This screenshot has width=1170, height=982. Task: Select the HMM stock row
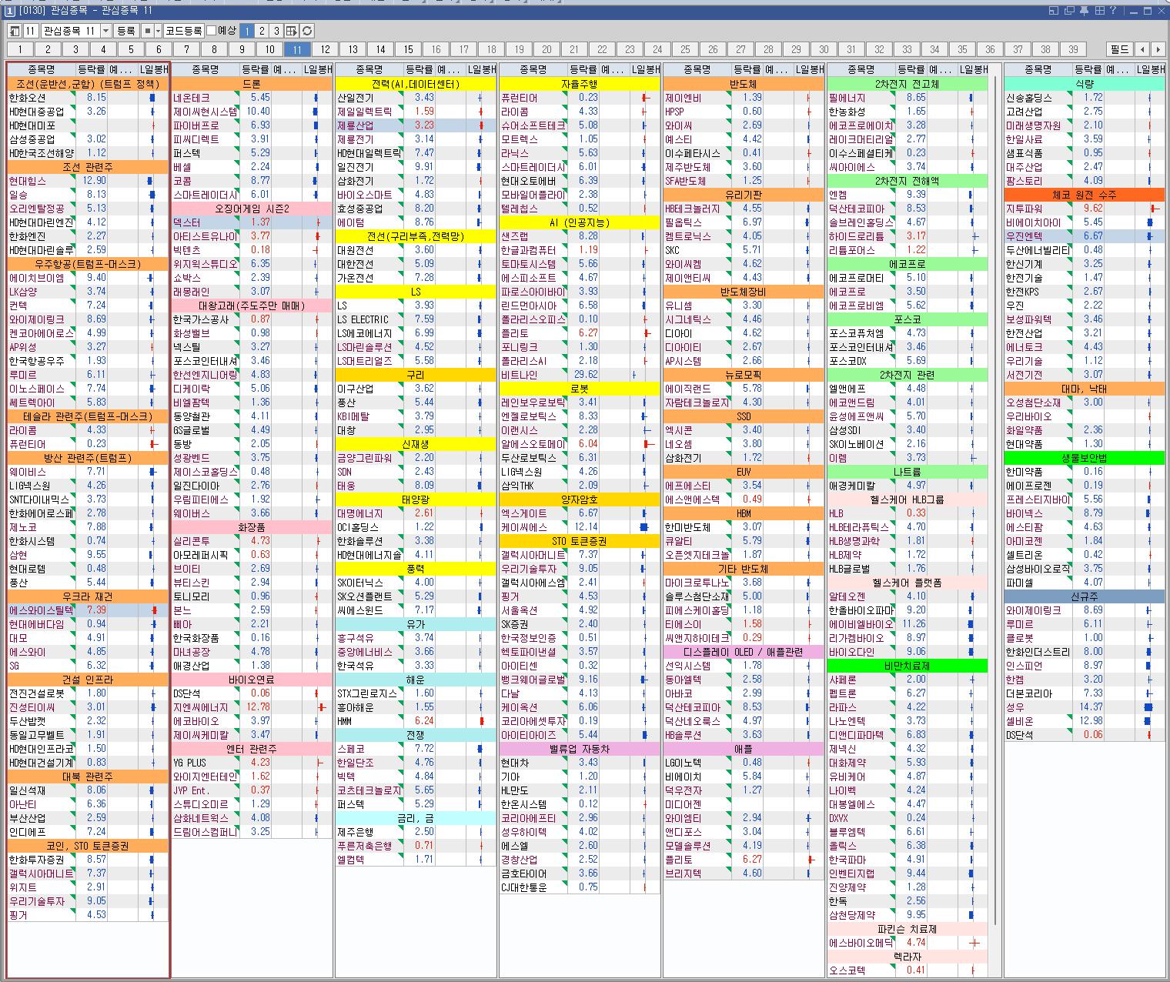point(416,721)
